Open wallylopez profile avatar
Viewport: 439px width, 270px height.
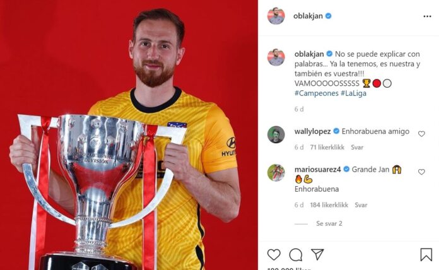(276, 134)
